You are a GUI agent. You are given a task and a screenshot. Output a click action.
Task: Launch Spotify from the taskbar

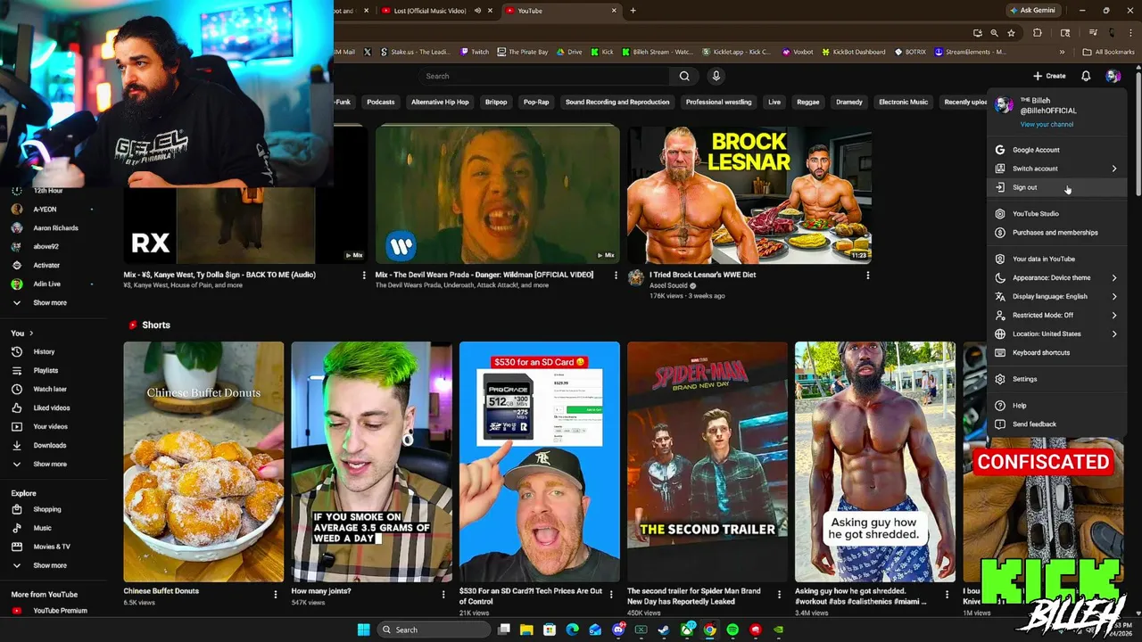[x=732, y=630]
